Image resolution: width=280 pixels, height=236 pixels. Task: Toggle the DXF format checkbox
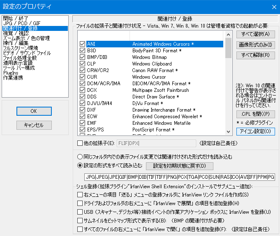[82, 110]
